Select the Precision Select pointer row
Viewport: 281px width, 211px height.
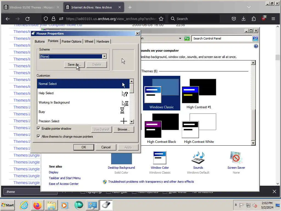tap(83, 121)
